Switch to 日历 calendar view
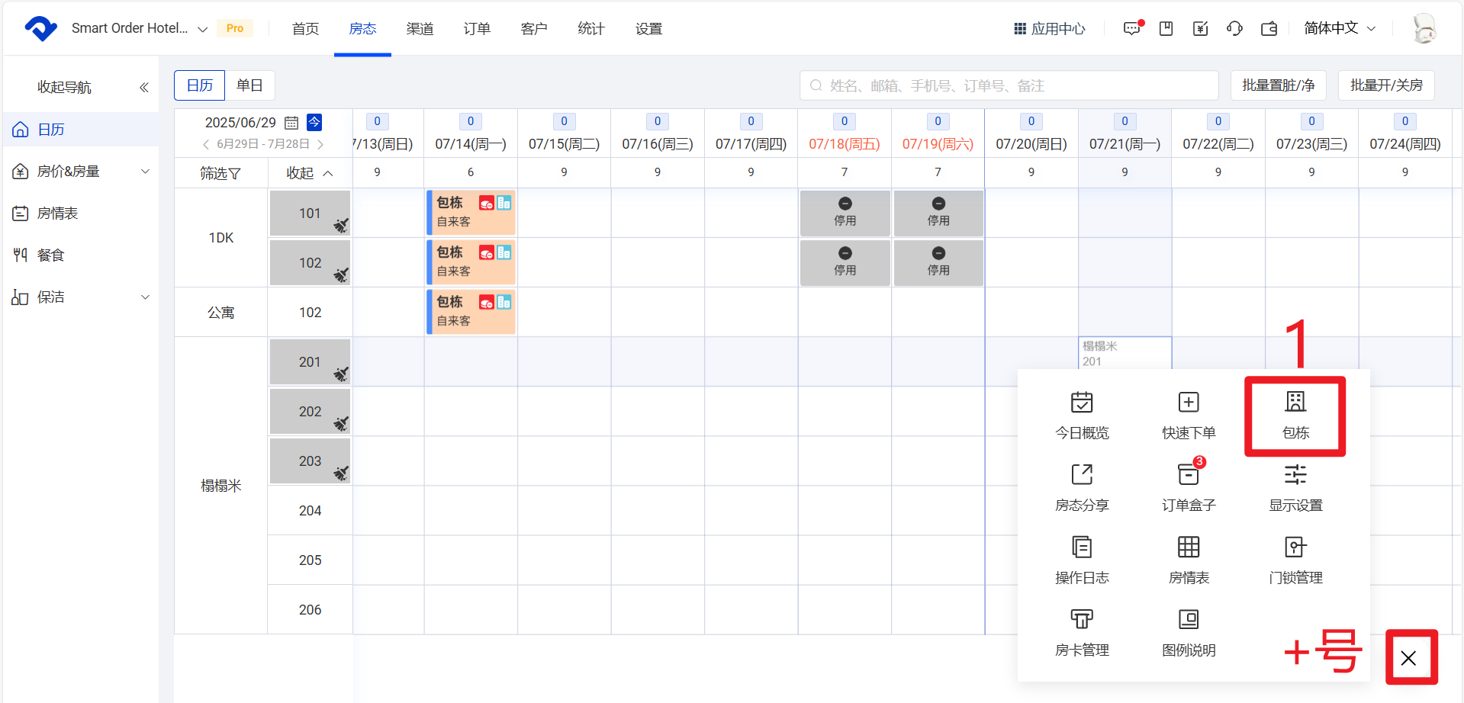 tap(200, 85)
